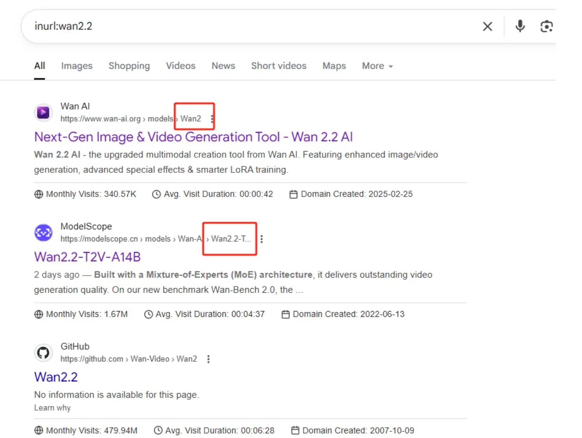Click calendar icon beside Domain Created 2025-02-25
This screenshot has height=438, width=582.
click(294, 194)
